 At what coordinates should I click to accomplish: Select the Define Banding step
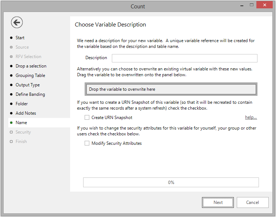click(30, 94)
